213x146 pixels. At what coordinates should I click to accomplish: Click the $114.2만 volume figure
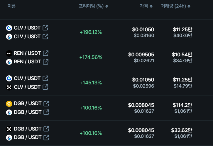tap(182, 105)
